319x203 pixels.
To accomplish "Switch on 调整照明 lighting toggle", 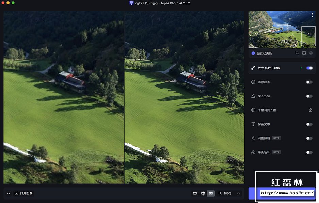I will [309, 138].
